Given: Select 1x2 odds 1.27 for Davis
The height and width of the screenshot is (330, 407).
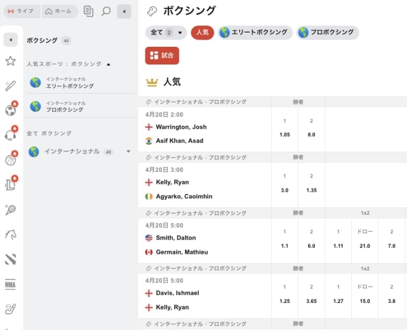Looking at the screenshot, I should coord(338,296).
